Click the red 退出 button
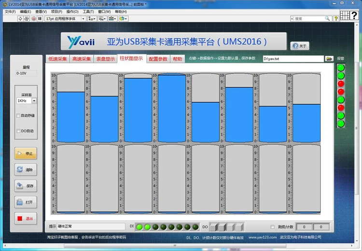The width and height of the screenshot is (362, 251). tap(26, 219)
